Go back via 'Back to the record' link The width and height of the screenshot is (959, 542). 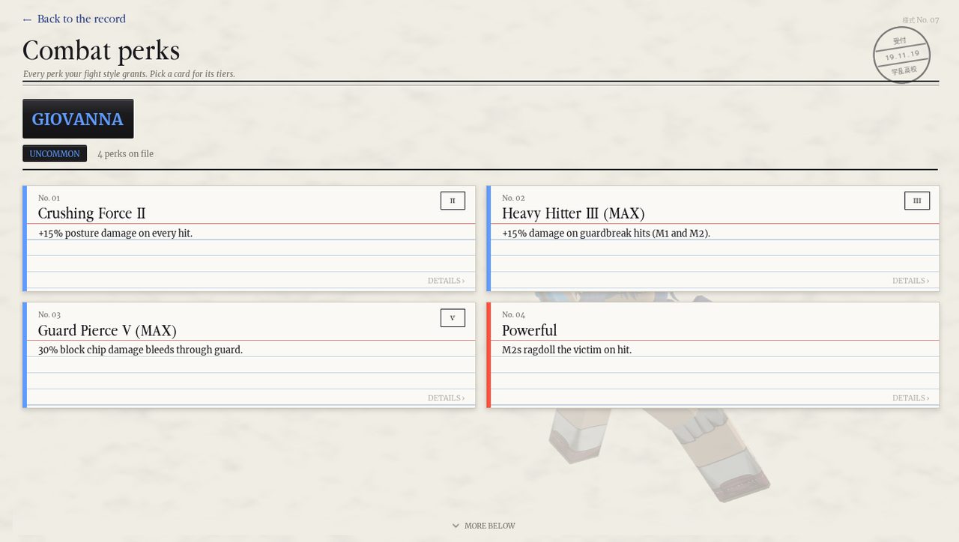coord(74,19)
